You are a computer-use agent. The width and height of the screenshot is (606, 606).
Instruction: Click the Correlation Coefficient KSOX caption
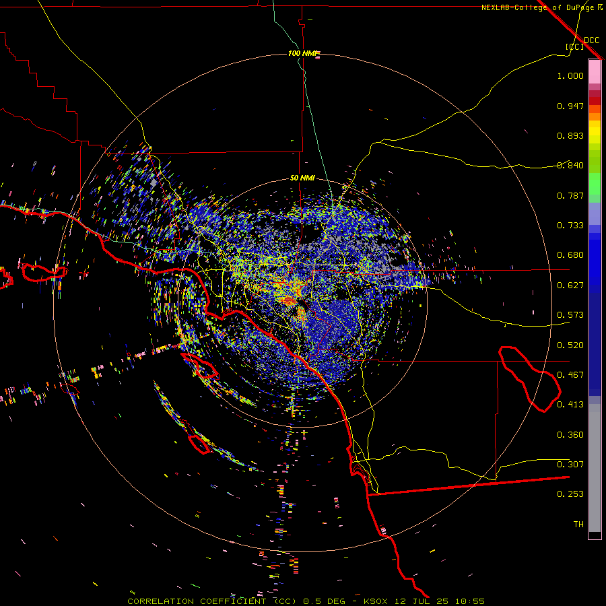click(x=306, y=601)
